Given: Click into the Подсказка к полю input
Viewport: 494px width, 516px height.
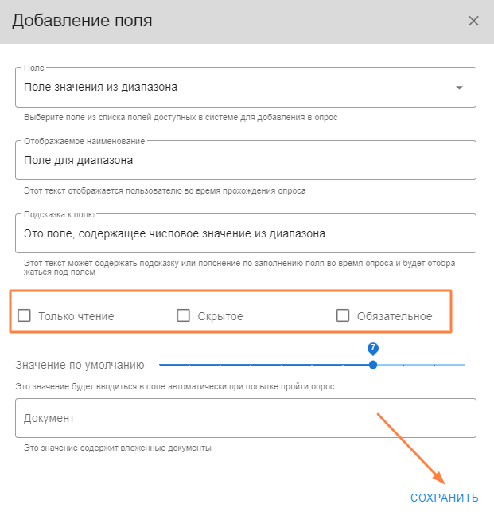Looking at the screenshot, I should tap(245, 233).
